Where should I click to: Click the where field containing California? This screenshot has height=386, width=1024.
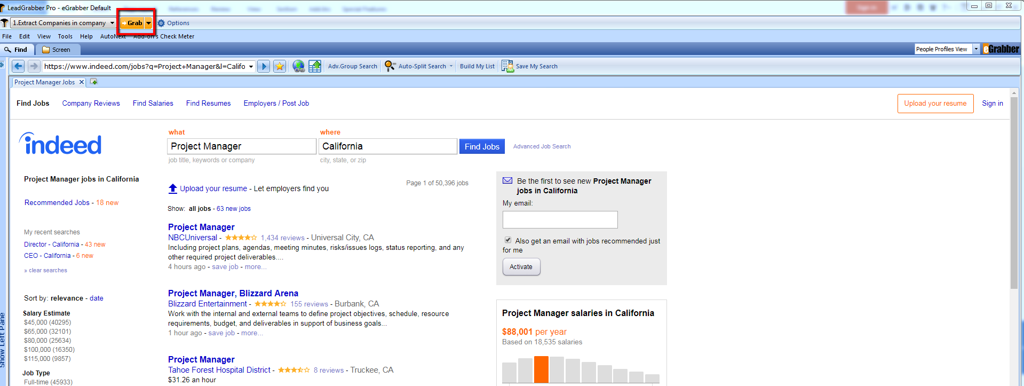388,146
